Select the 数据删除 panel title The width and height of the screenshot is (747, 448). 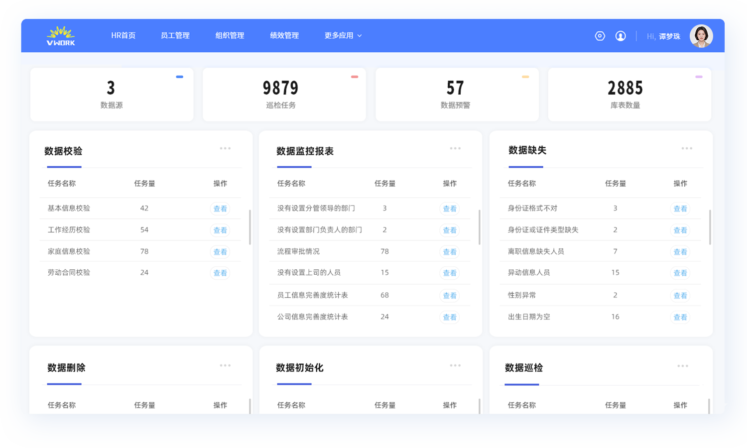[66, 368]
